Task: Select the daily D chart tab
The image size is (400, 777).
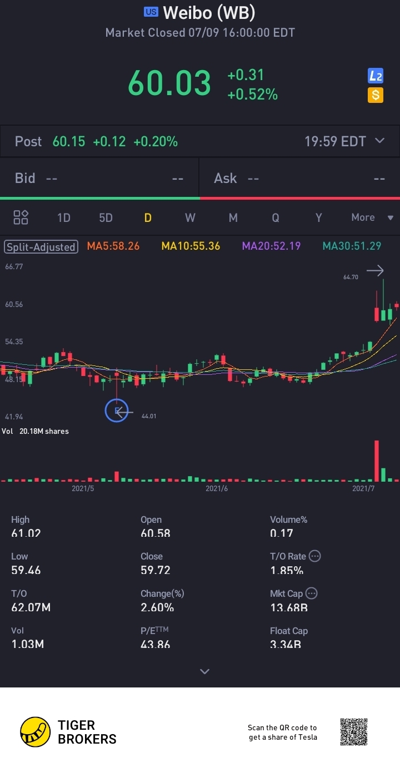Action: 148,217
